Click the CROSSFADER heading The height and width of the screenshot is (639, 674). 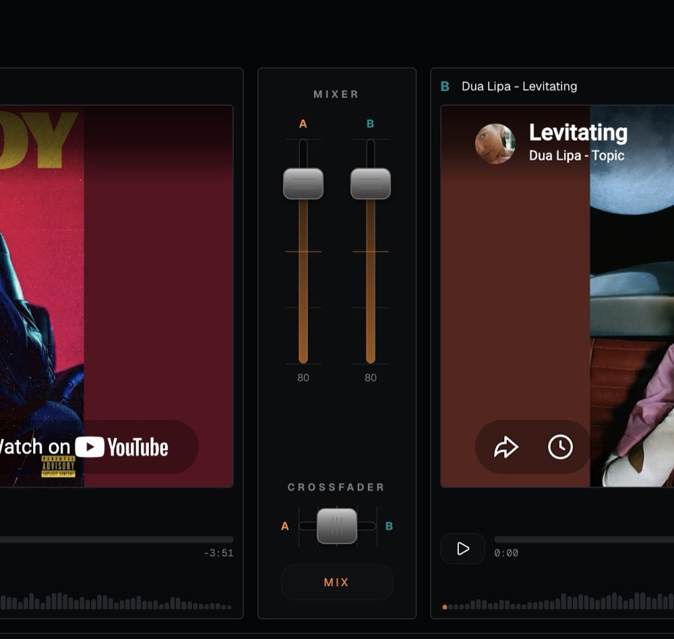[336, 487]
